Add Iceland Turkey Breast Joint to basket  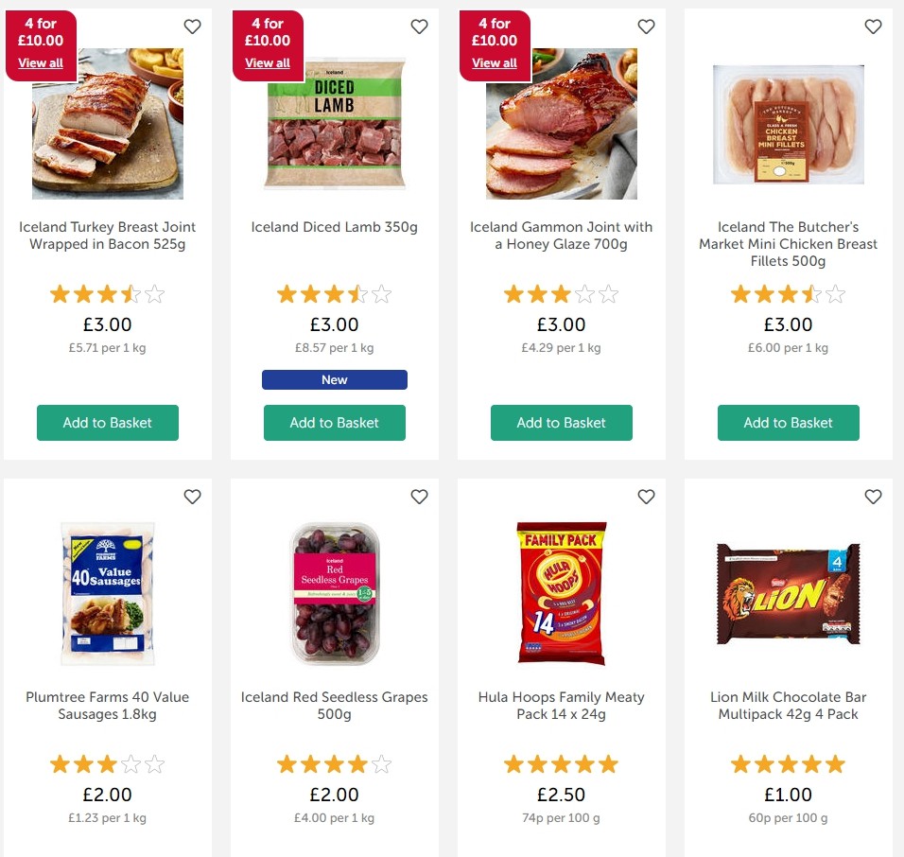(107, 423)
